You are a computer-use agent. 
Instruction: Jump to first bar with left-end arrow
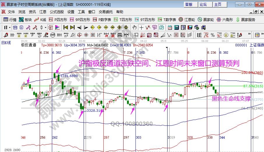[65, 27]
